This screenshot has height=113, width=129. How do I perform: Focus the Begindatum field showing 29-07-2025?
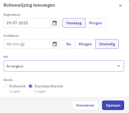27,23
